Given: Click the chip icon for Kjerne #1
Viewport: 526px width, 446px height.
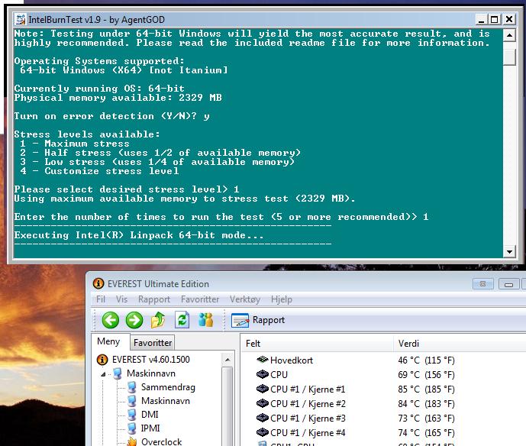Looking at the screenshot, I should point(263,389).
